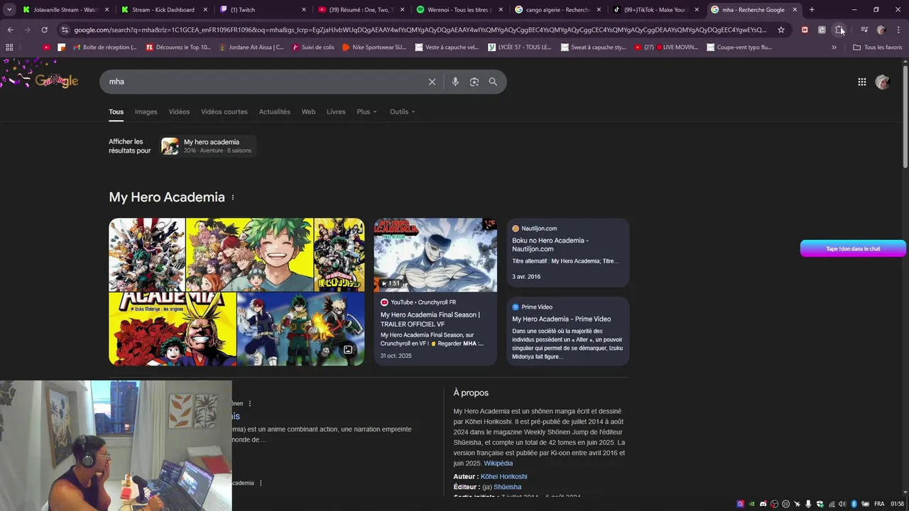Open options menu for the À propos left result

[x=249, y=404]
